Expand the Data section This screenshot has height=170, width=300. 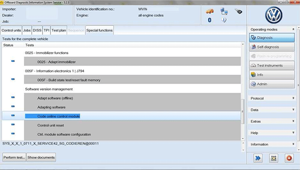tap(293, 109)
